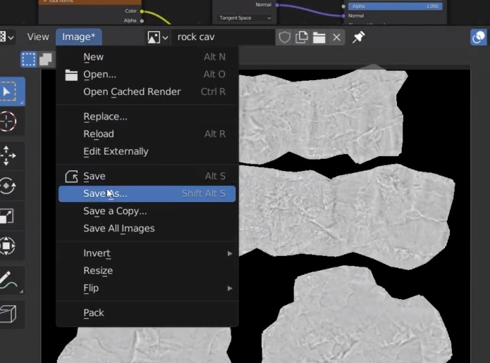The width and height of the screenshot is (490, 363).
Task: Click the Normal input socket
Action: pyautogui.click(x=343, y=15)
